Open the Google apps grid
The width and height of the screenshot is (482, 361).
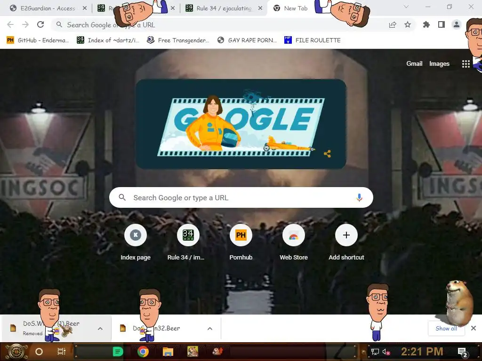[x=466, y=64]
